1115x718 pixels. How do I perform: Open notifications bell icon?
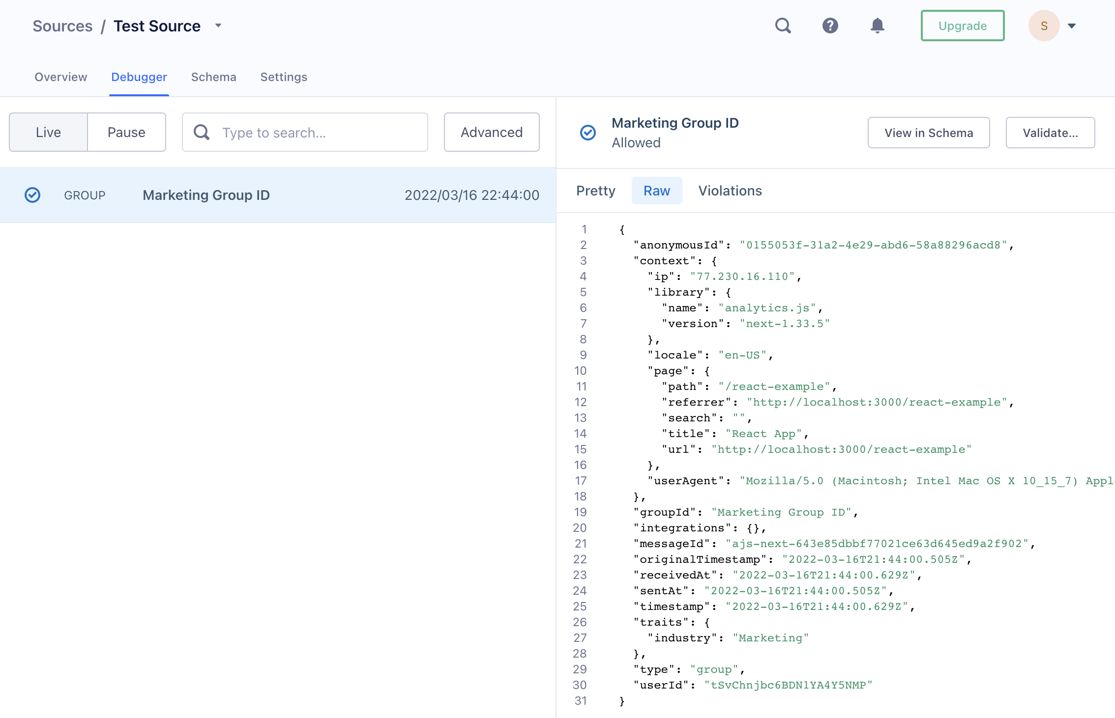[x=878, y=26]
